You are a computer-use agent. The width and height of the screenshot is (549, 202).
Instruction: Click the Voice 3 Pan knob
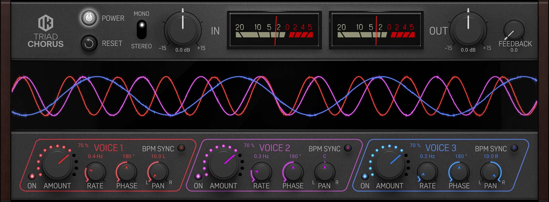491,172
